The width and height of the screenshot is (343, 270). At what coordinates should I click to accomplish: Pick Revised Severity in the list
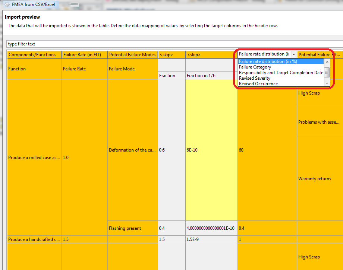(x=255, y=78)
